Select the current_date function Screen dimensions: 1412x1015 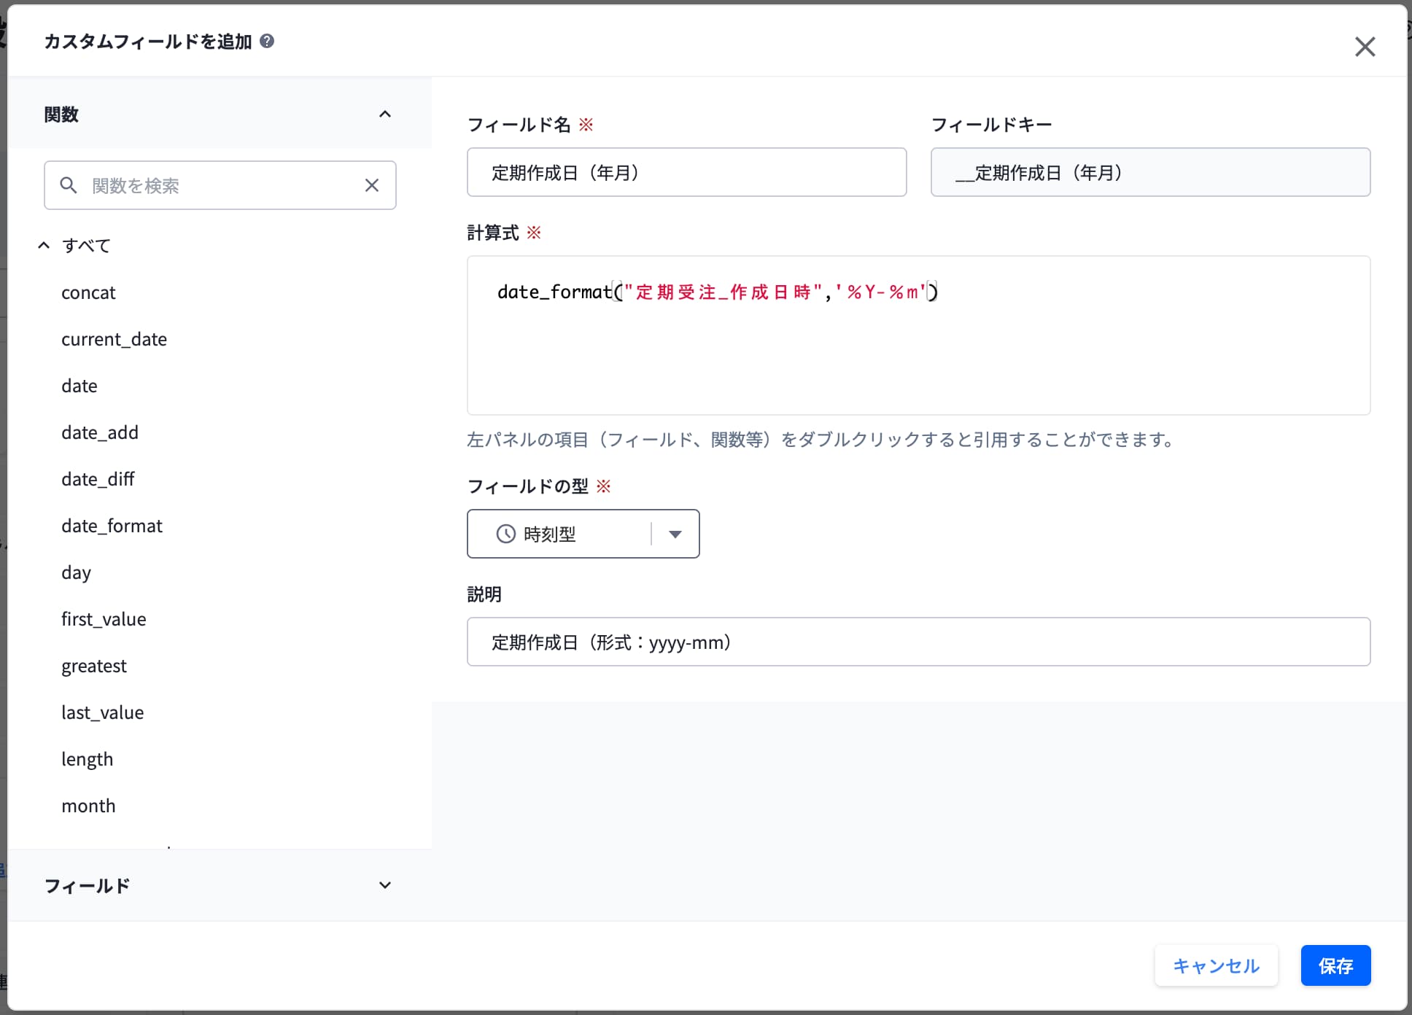pyautogui.click(x=114, y=339)
